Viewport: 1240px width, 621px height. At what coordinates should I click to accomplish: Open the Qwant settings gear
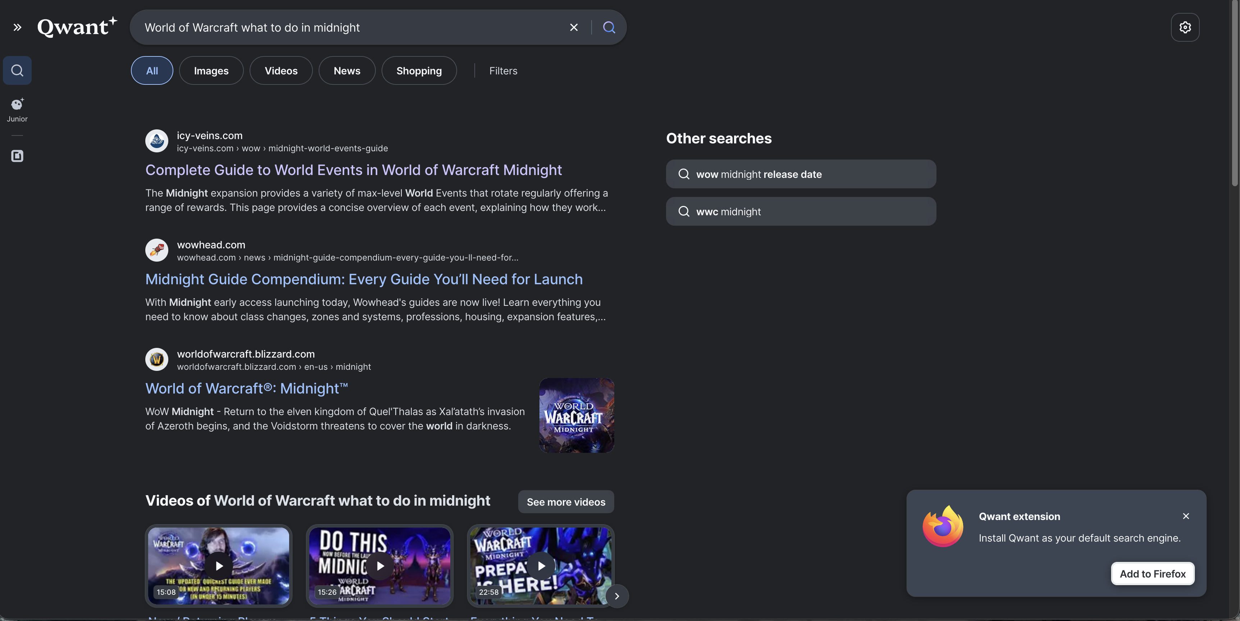click(1185, 27)
